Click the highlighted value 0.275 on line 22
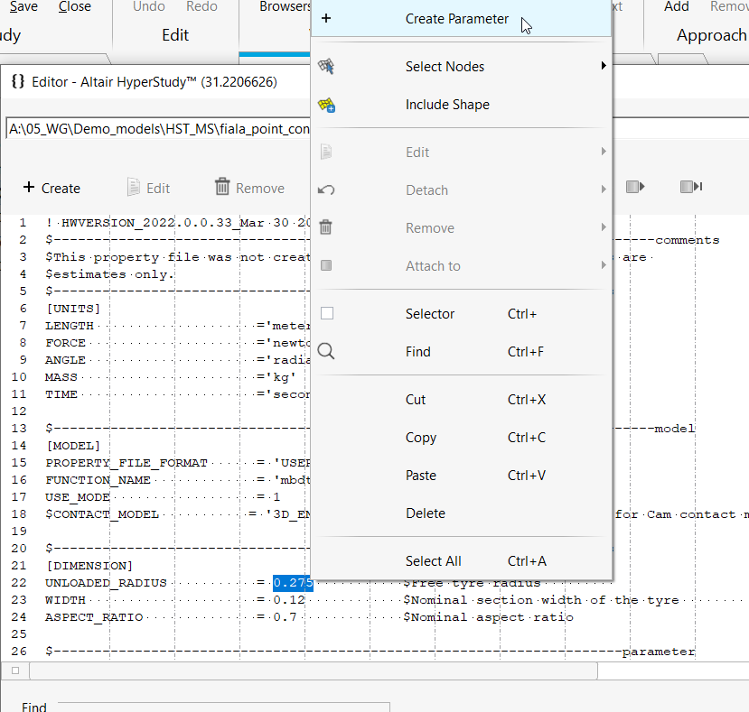 pyautogui.click(x=293, y=583)
